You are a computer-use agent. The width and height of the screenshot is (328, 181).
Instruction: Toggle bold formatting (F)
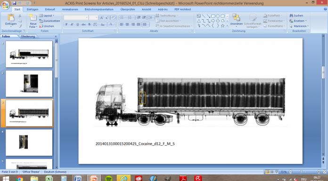66,24
